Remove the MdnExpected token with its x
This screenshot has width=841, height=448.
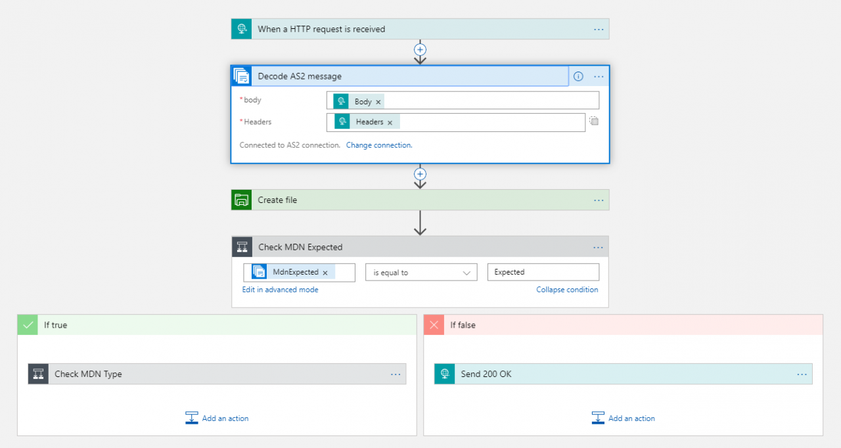325,271
